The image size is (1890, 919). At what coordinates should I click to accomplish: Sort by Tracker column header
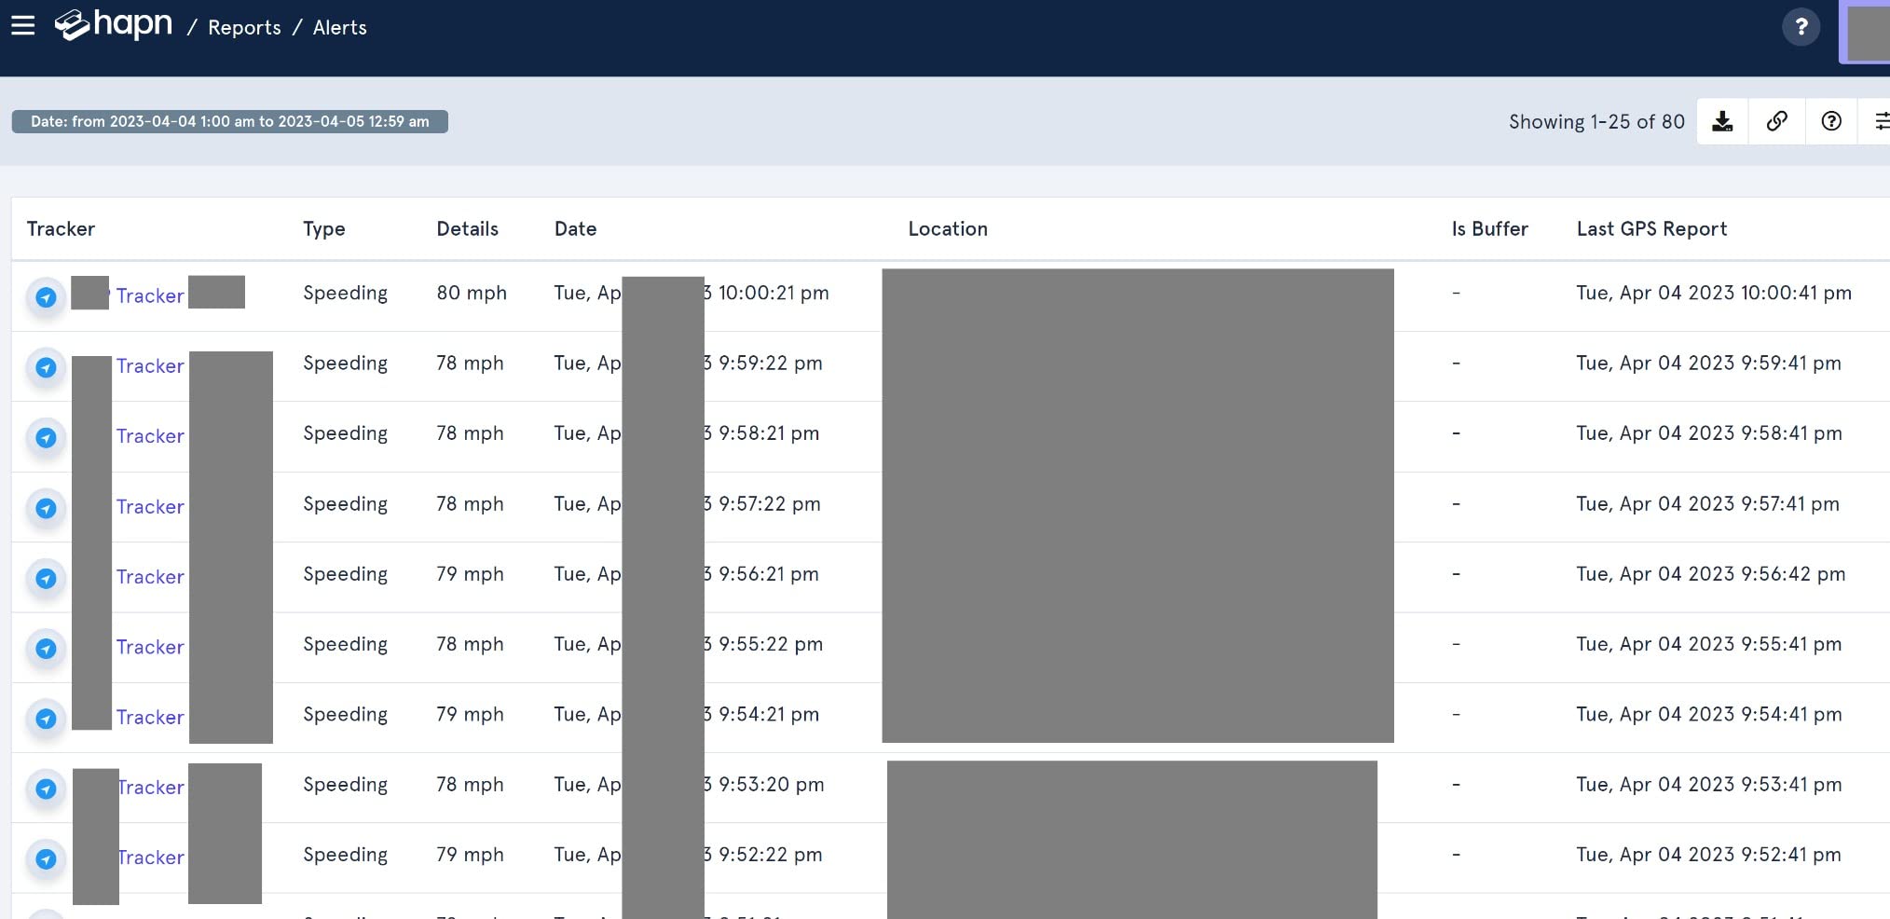click(x=61, y=229)
